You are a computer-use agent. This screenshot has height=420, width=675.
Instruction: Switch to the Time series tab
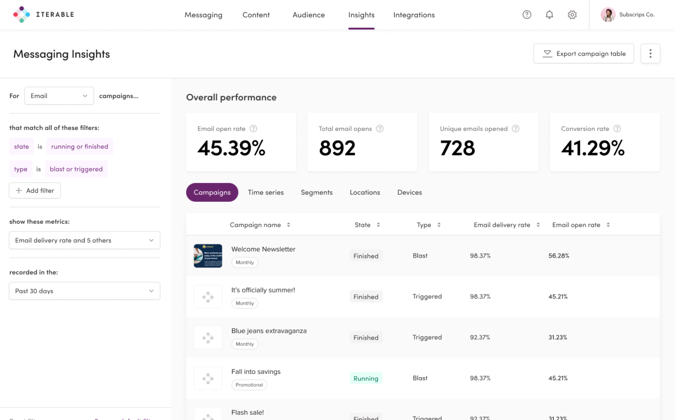[x=266, y=192]
